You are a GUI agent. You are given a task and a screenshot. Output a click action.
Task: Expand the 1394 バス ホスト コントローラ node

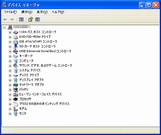point(10,32)
